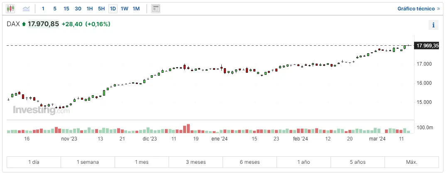Click the 17.969,35 price label
Viewport: 446px width, 175px height.
pos(427,46)
